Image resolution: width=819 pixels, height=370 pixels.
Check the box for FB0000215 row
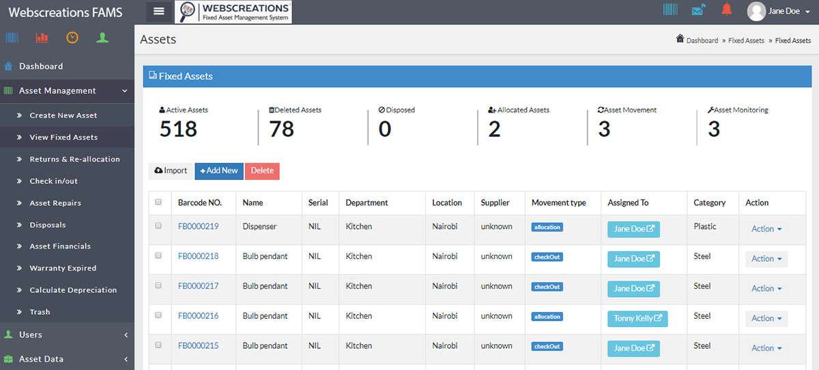click(158, 345)
